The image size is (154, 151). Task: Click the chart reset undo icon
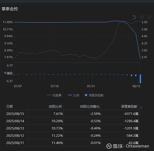134,17
